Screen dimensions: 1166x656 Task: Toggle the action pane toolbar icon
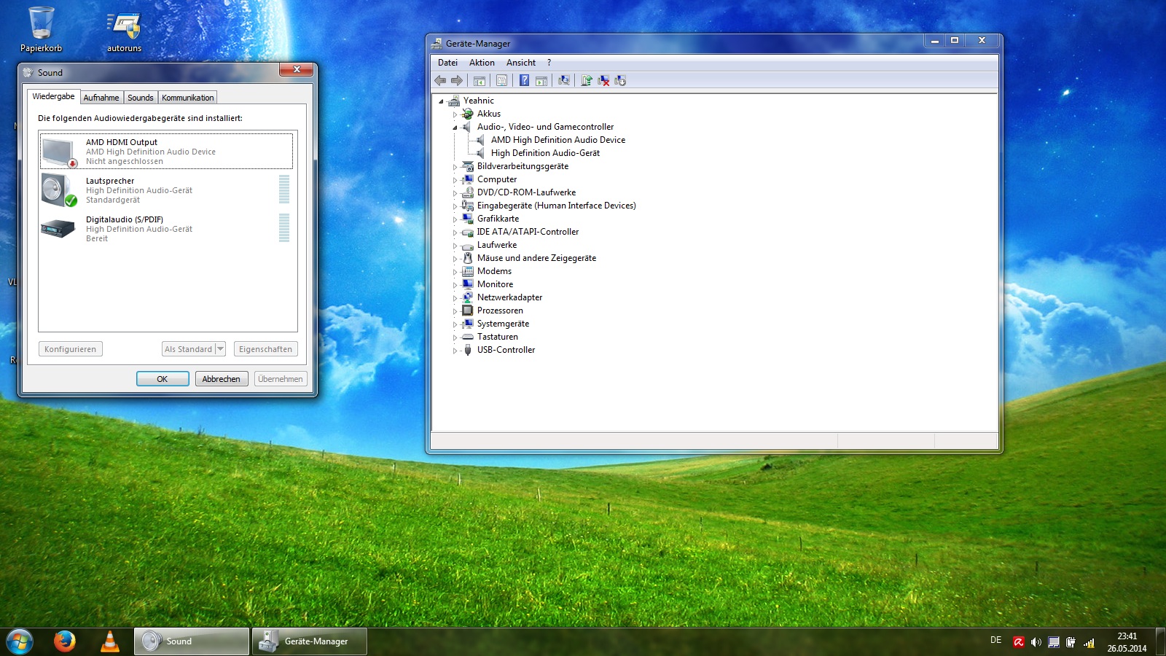click(x=541, y=81)
